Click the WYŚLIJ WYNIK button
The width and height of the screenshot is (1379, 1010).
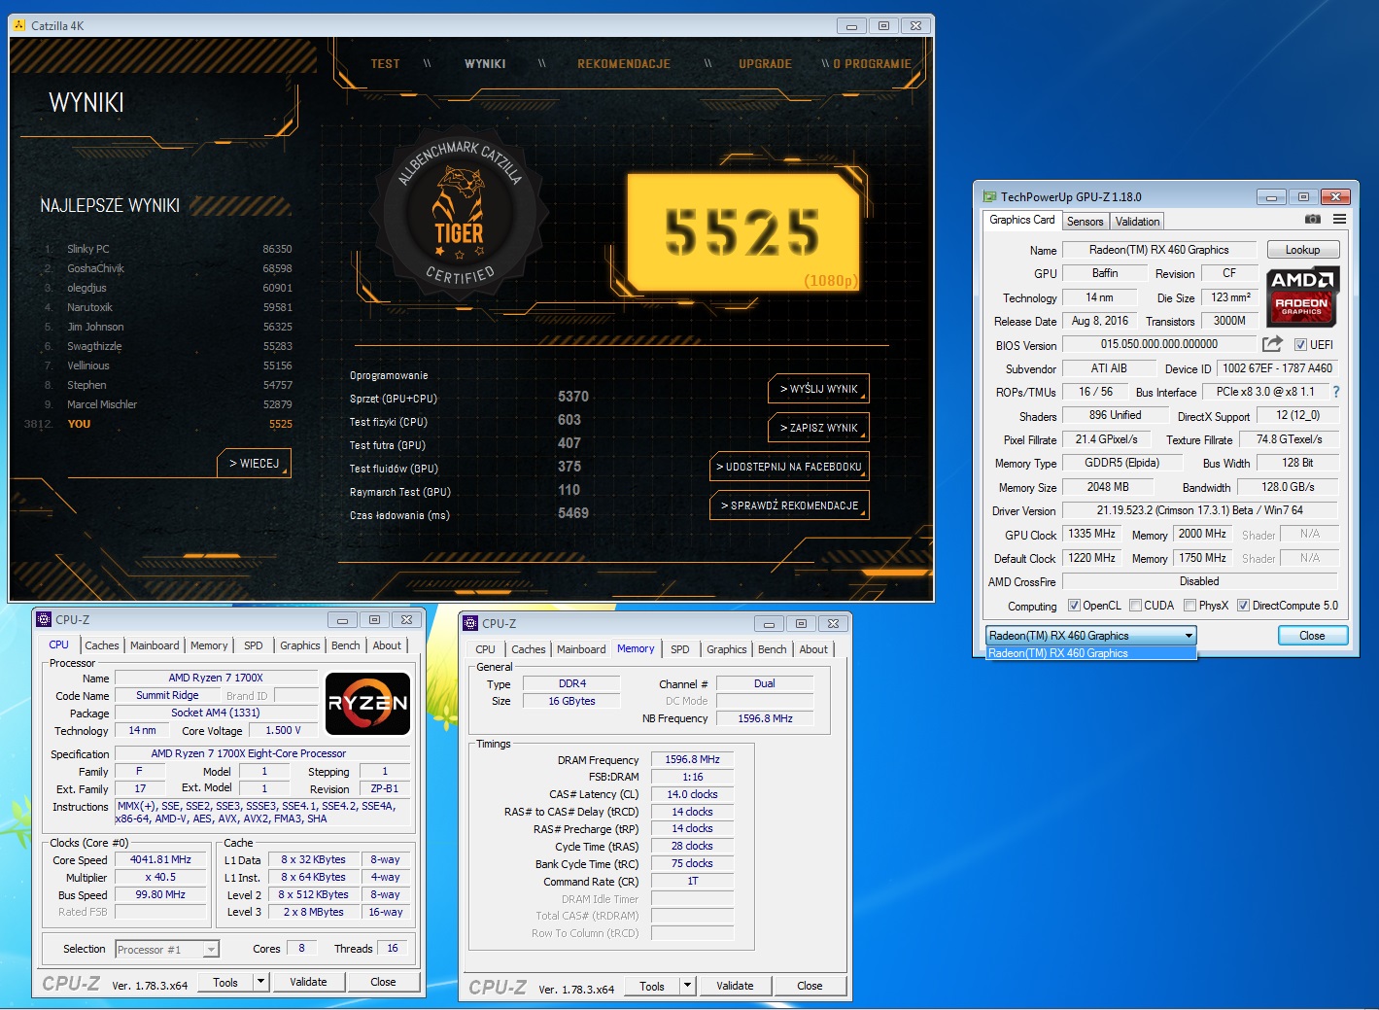pos(818,389)
